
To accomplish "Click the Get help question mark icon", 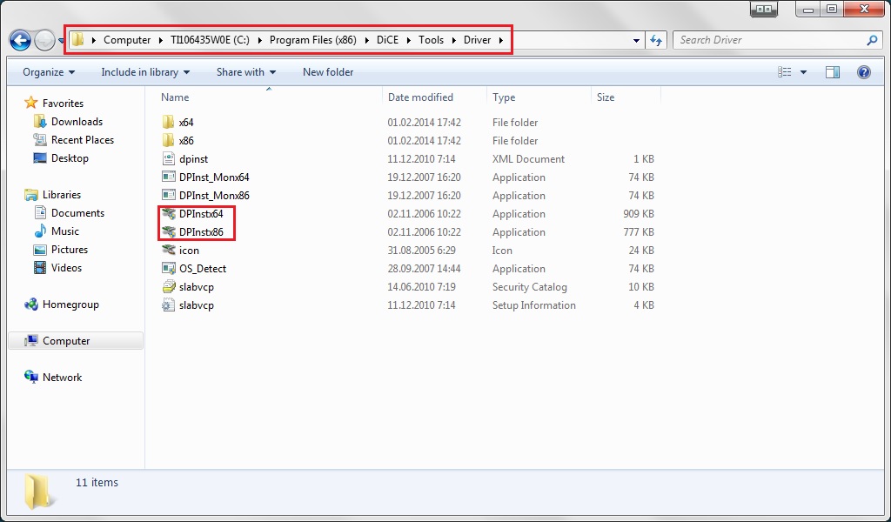I will [864, 72].
